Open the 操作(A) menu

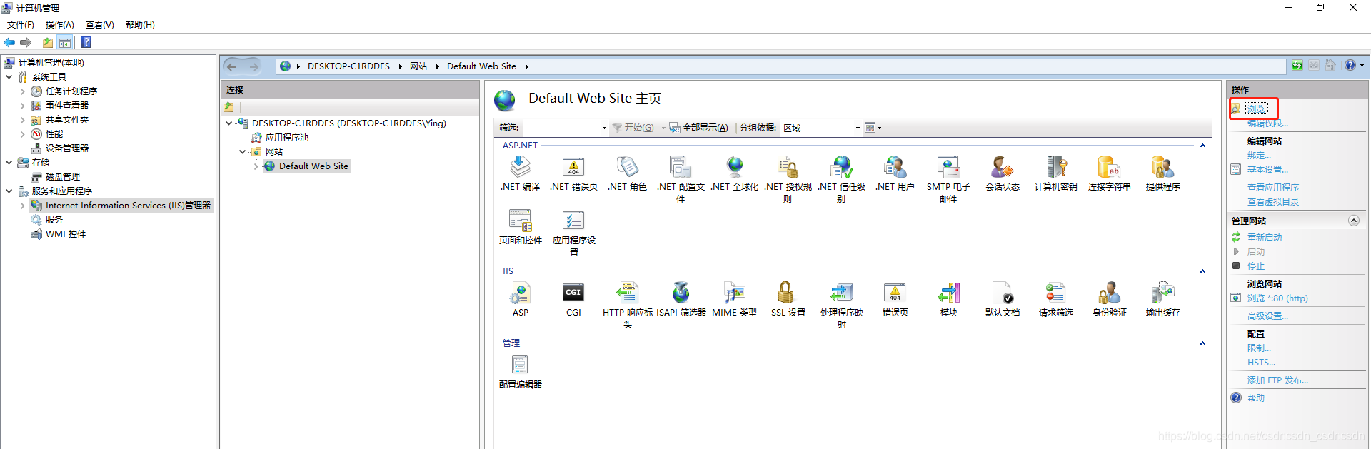60,25
